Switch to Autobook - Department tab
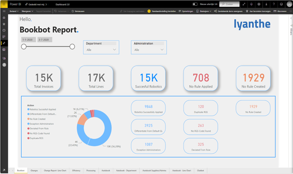The image size is (293, 174). coord(126,170)
